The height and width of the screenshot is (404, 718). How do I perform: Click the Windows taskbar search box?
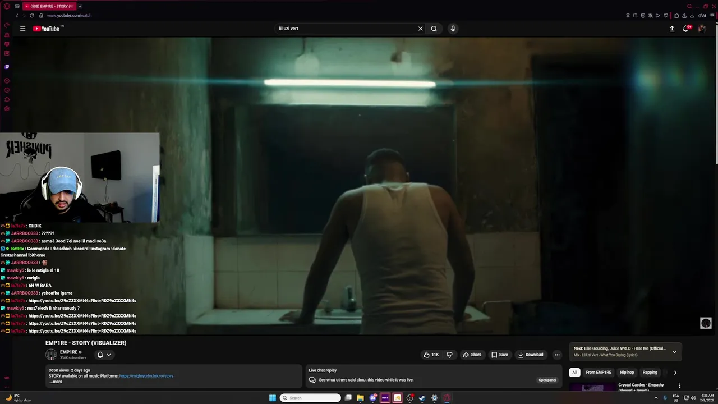[x=310, y=398]
